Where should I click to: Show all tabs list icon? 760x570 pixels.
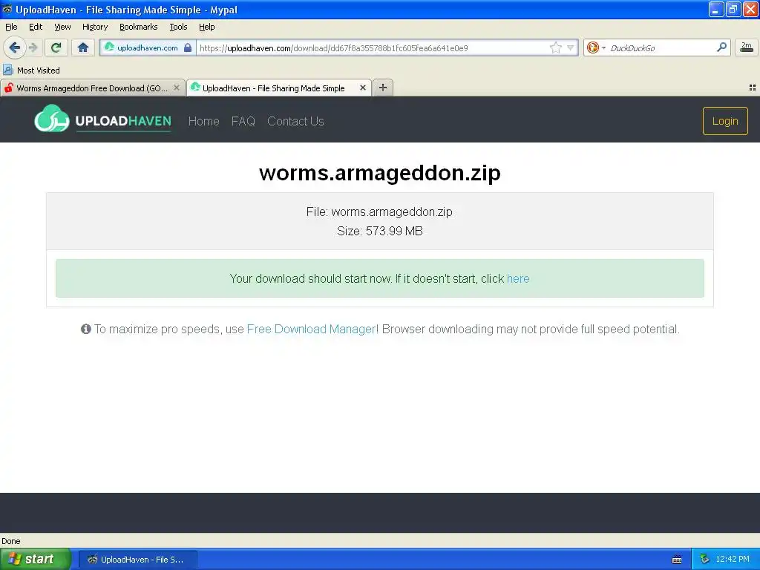point(753,88)
